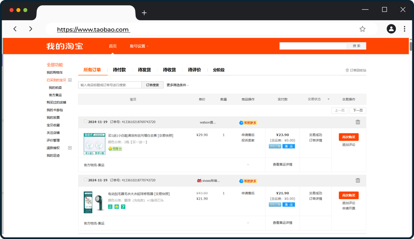The height and width of the screenshot is (239, 414).
Task: Select checkbox for order 4133610218769743720
Action: [85, 122]
